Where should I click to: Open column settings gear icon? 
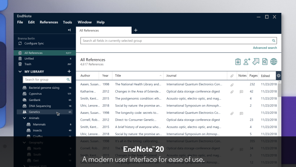point(279,75)
